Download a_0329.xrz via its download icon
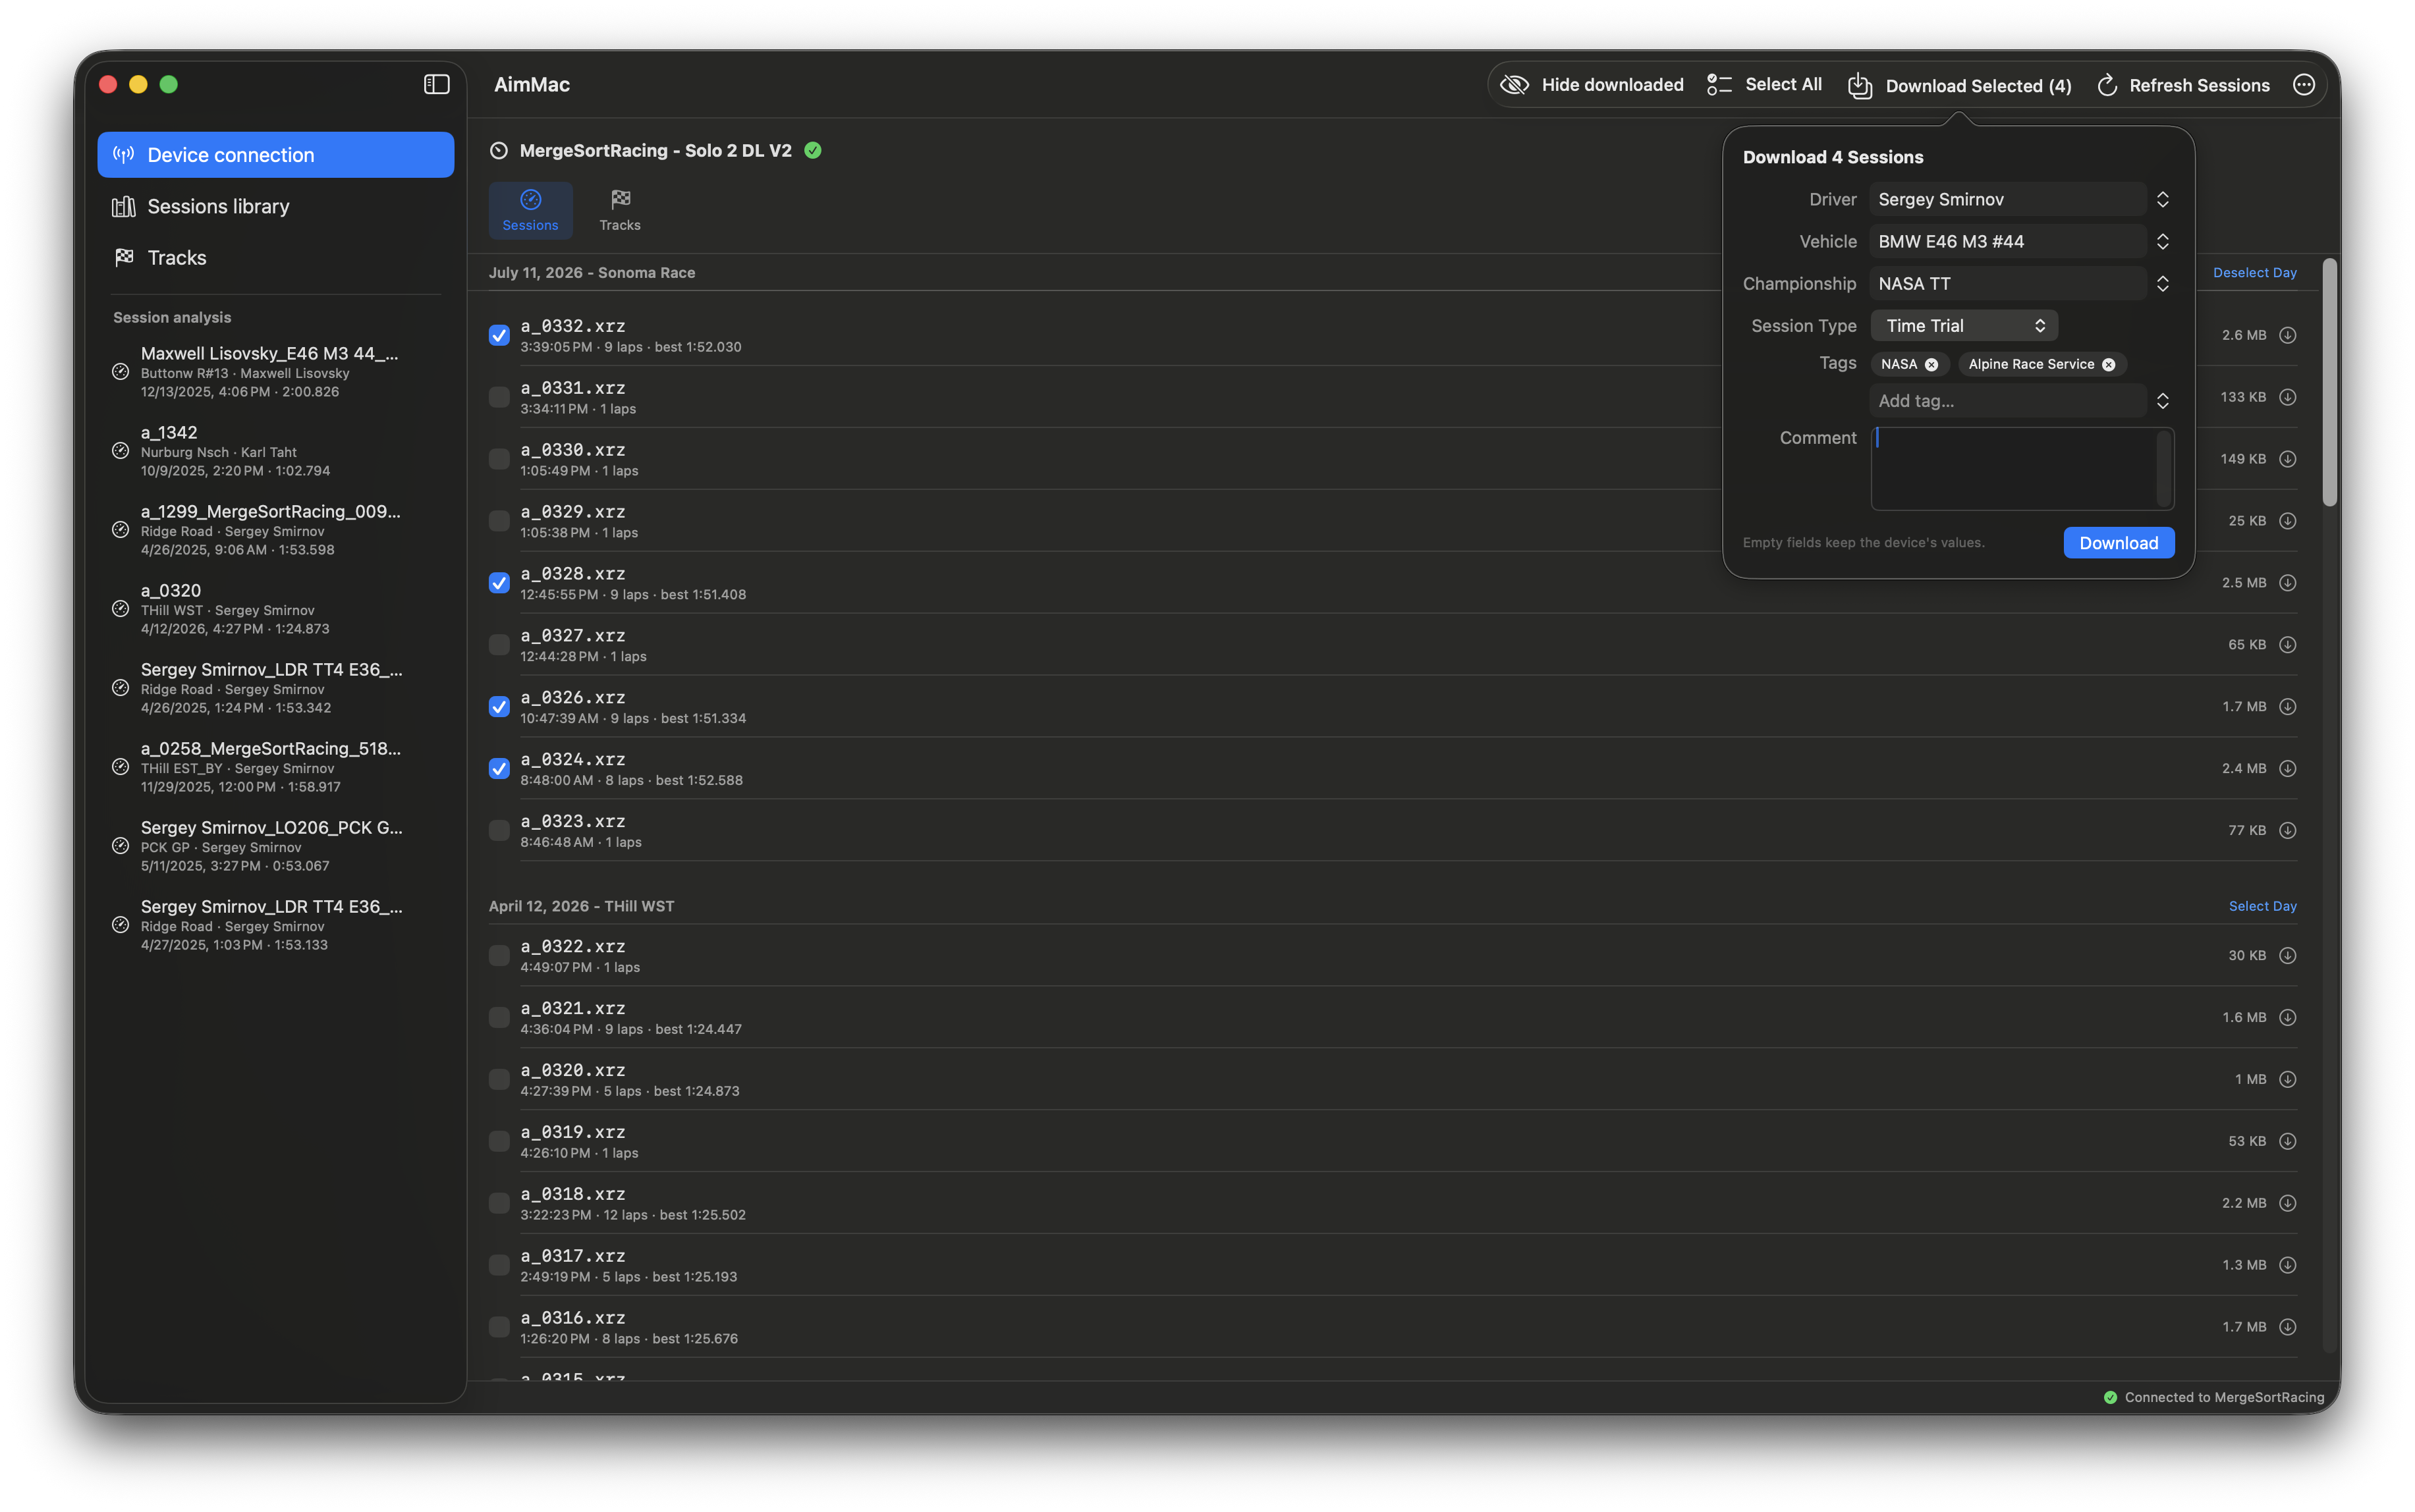2415x1512 pixels. 2287,521
